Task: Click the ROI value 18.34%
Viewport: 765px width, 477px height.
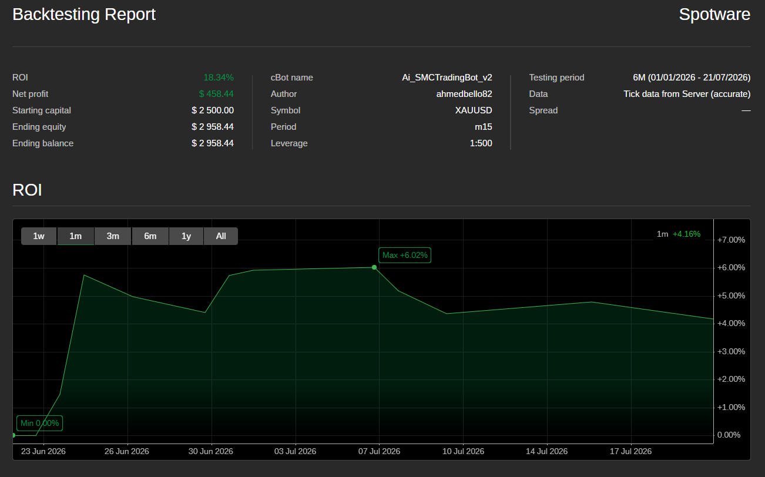Action: [x=219, y=78]
